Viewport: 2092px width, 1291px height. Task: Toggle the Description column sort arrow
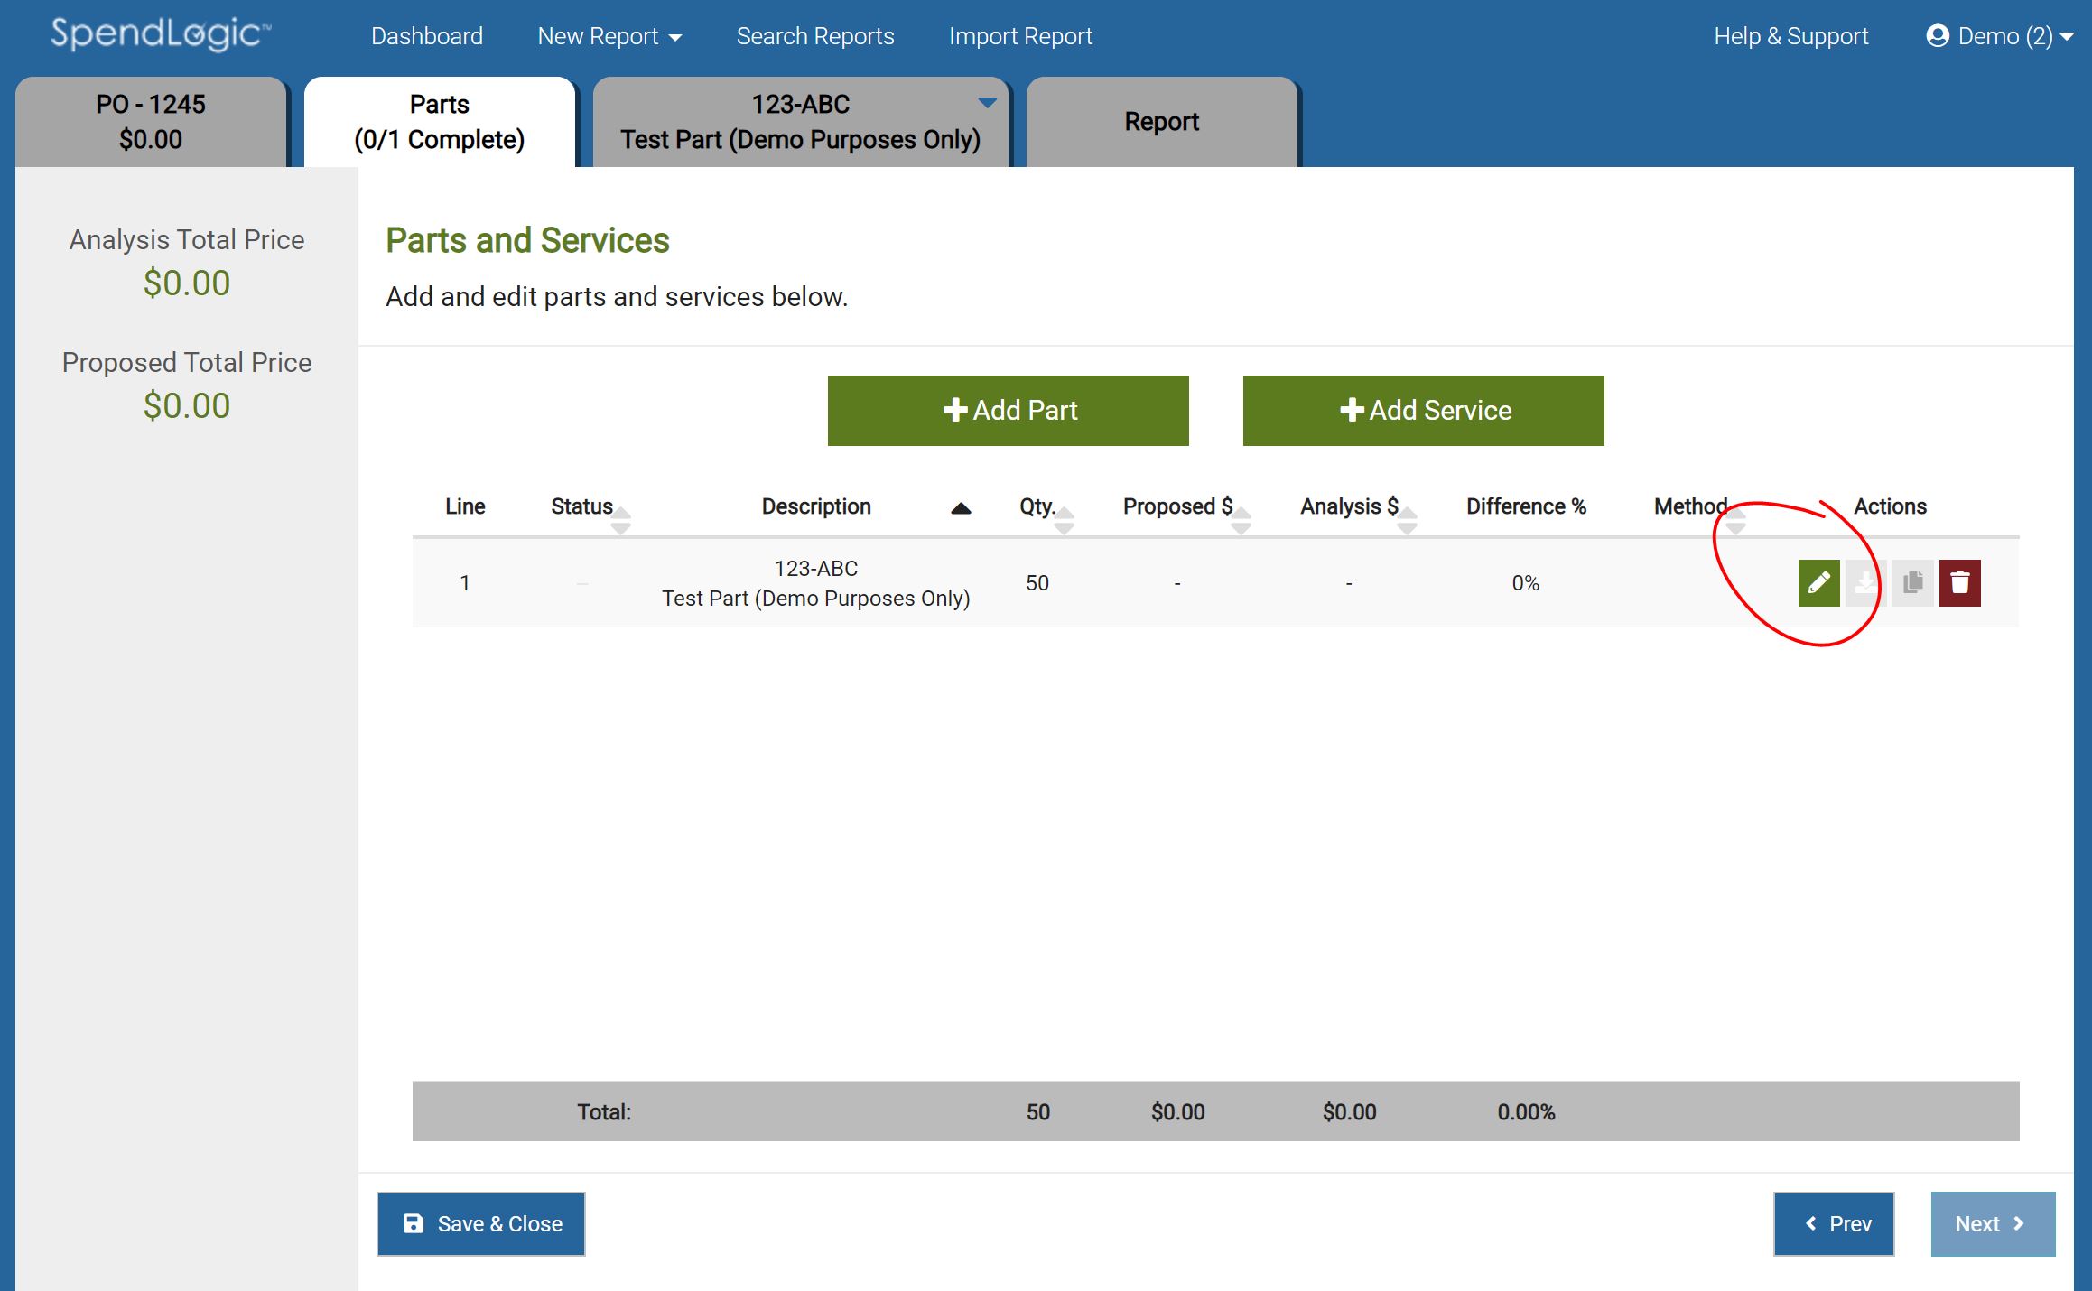tap(960, 506)
